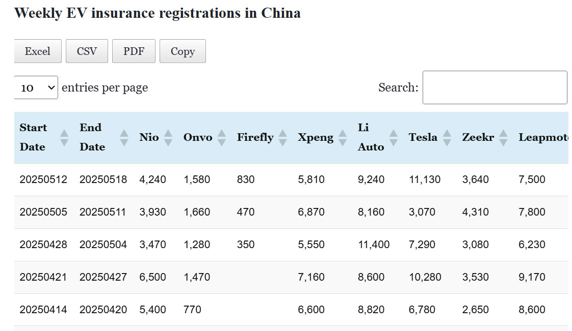Export table with Excel button

(x=38, y=51)
